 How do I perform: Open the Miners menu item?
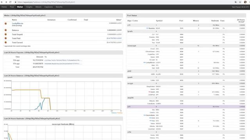[x=38, y=7]
